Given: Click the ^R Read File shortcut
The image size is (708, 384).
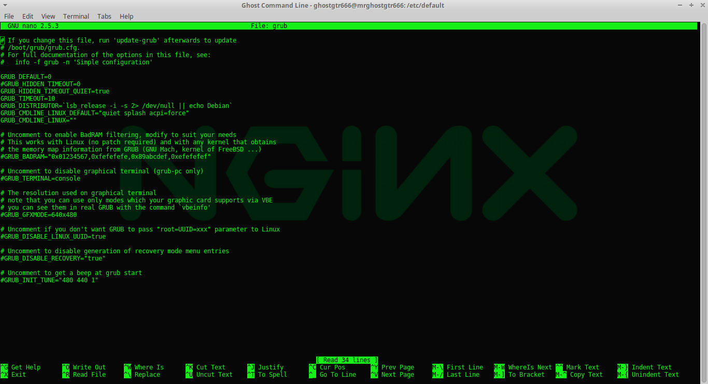Looking at the screenshot, I should point(84,375).
